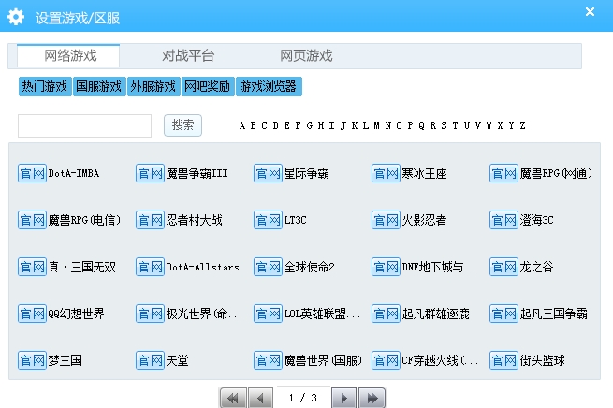Click the 官网 icon for 龙之谷
Viewport: 613px width, 408px height.
pyautogui.click(x=504, y=267)
